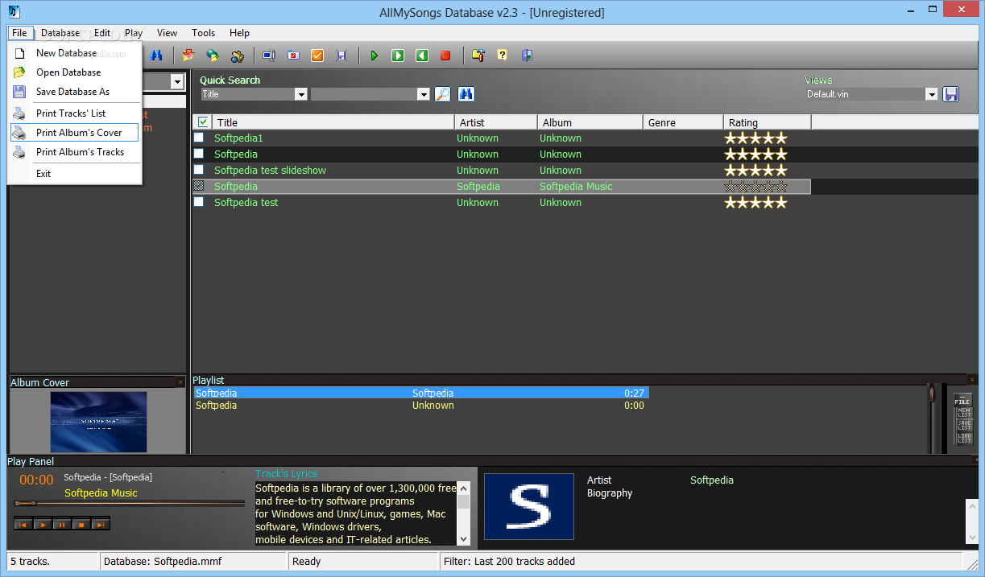Screen dimensions: 985x577
Task: Click the exit door icon in toolbar
Action: tap(527, 56)
